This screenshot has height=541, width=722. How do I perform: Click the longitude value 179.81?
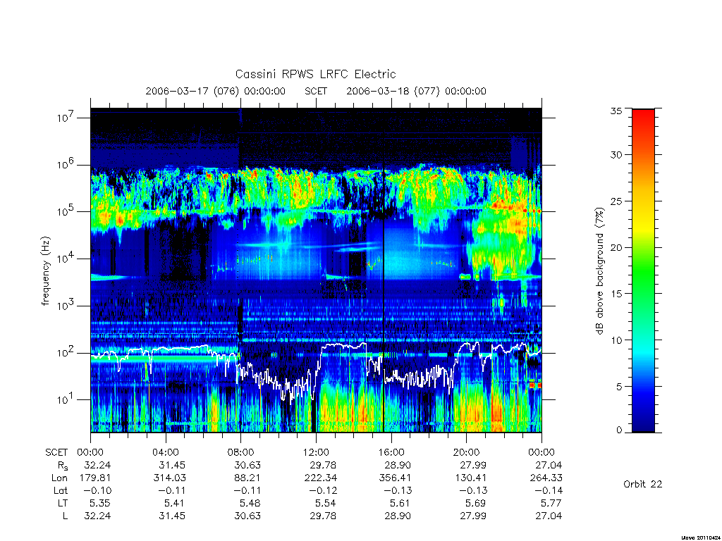click(x=95, y=478)
